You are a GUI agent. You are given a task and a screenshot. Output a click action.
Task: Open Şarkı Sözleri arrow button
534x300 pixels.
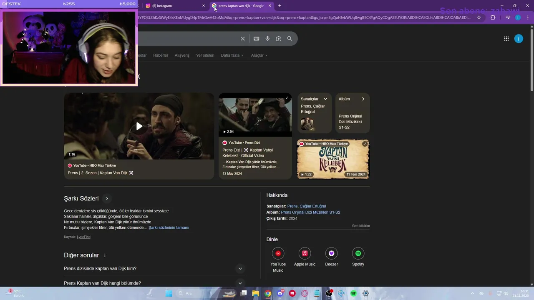[107, 199]
